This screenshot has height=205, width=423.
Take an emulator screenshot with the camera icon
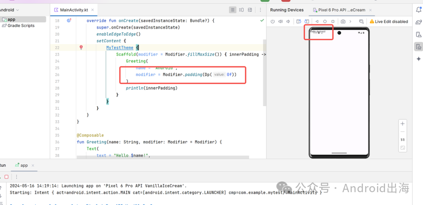[343, 21]
